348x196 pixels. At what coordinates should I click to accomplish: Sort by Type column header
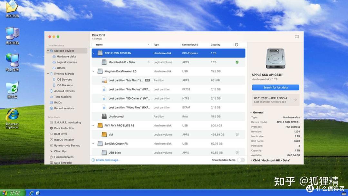(156, 44)
